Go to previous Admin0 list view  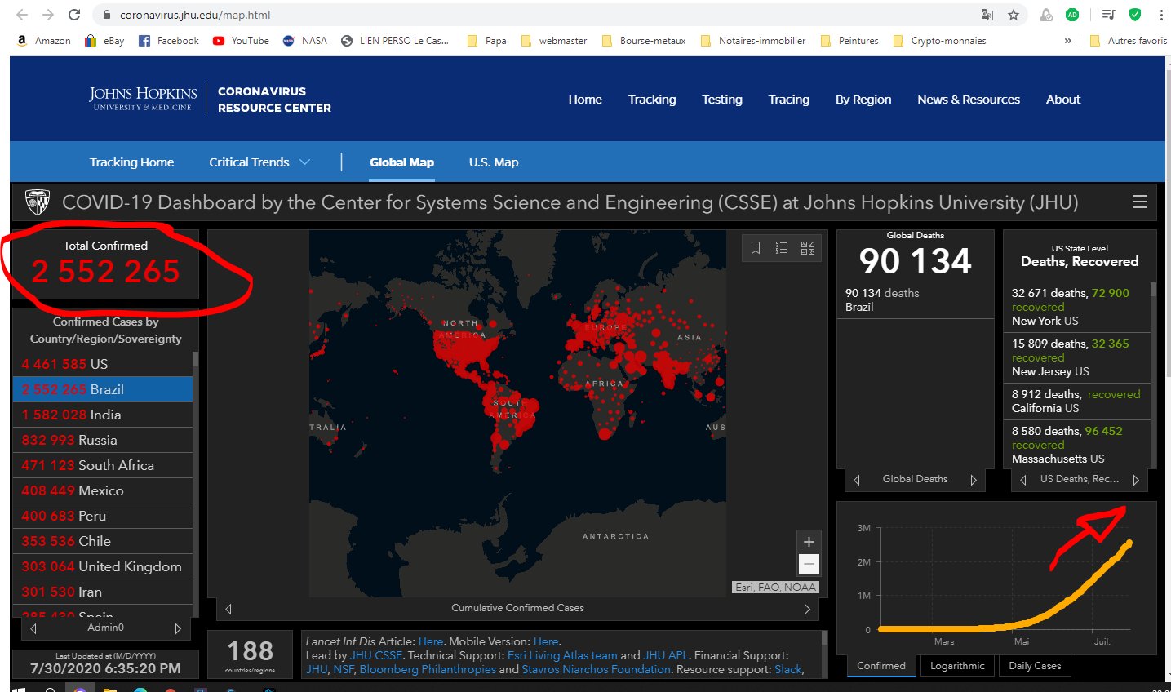click(x=33, y=628)
